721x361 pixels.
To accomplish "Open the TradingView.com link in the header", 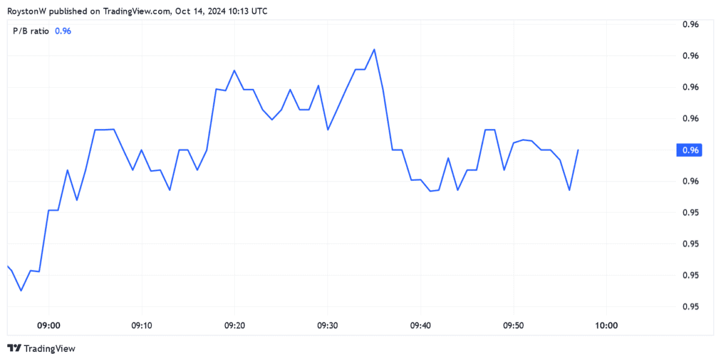I will 137,11.
